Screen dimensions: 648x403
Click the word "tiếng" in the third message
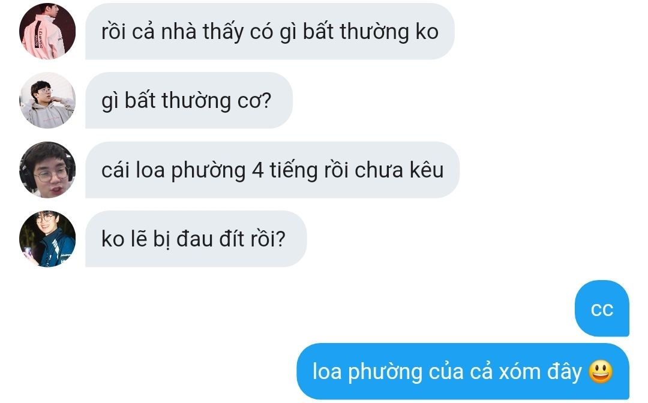point(293,170)
